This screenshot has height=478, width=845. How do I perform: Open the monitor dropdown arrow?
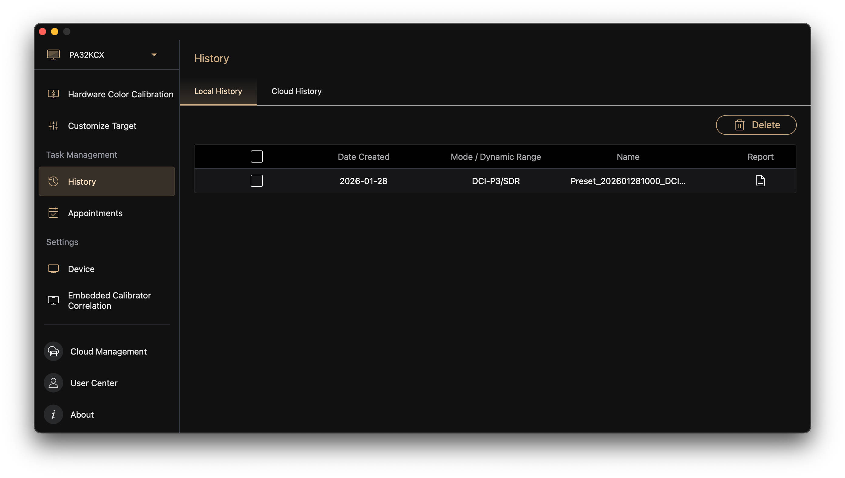(154, 55)
